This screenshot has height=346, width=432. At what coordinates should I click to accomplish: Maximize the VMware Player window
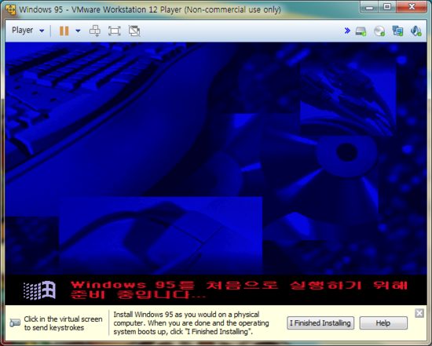click(387, 7)
